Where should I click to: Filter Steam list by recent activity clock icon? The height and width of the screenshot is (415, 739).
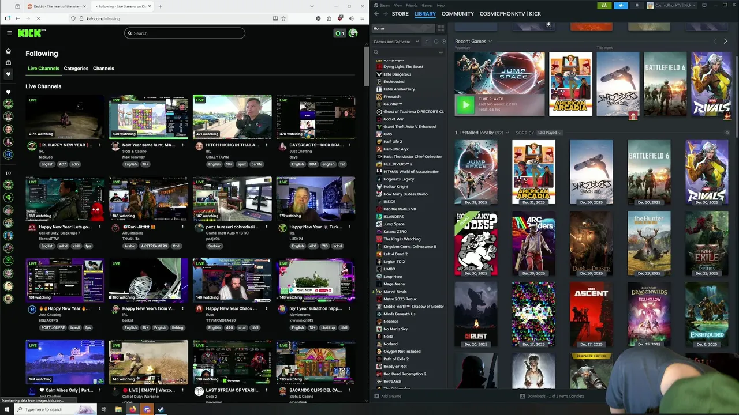point(436,41)
